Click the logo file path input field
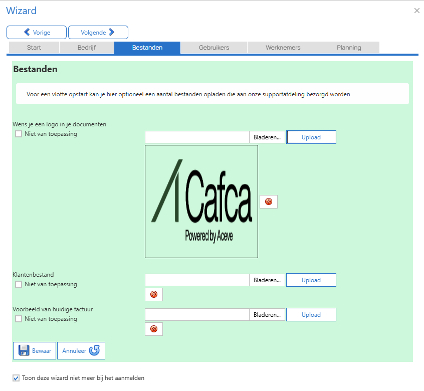Image resolution: width=424 pixels, height=391 pixels. tap(197, 137)
